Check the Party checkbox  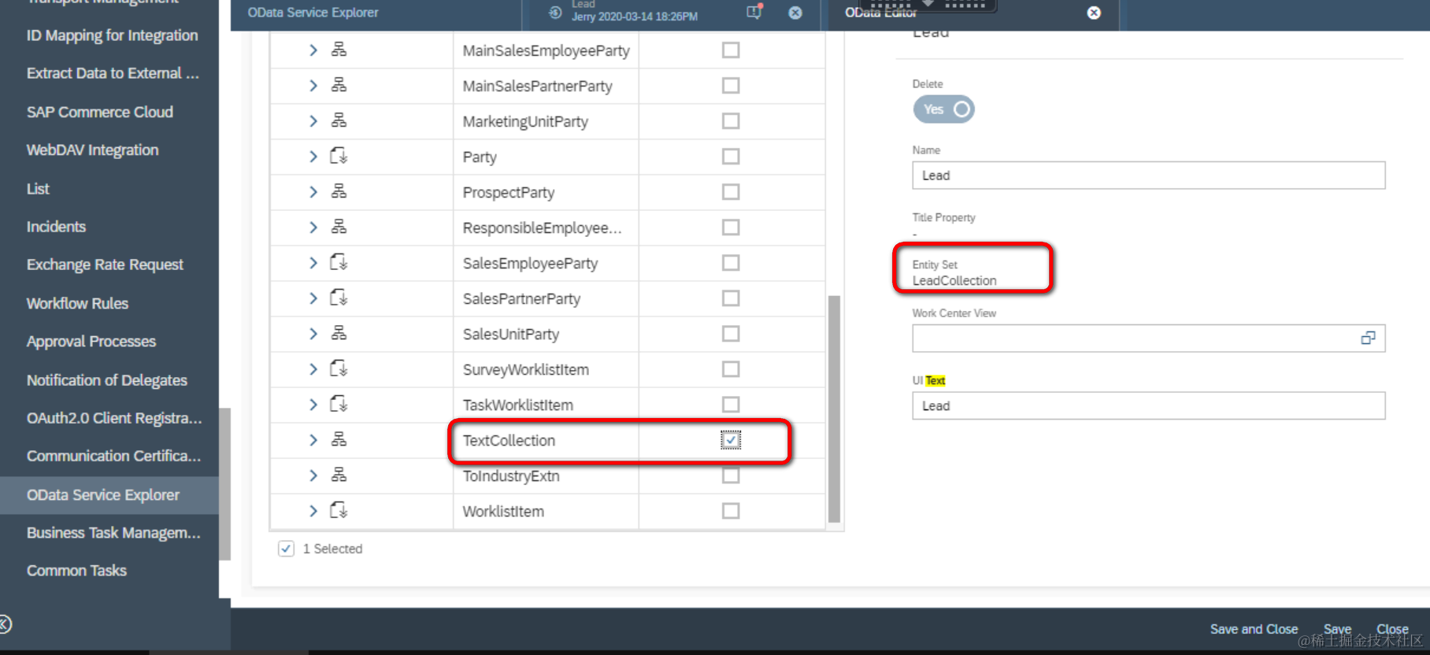(731, 157)
